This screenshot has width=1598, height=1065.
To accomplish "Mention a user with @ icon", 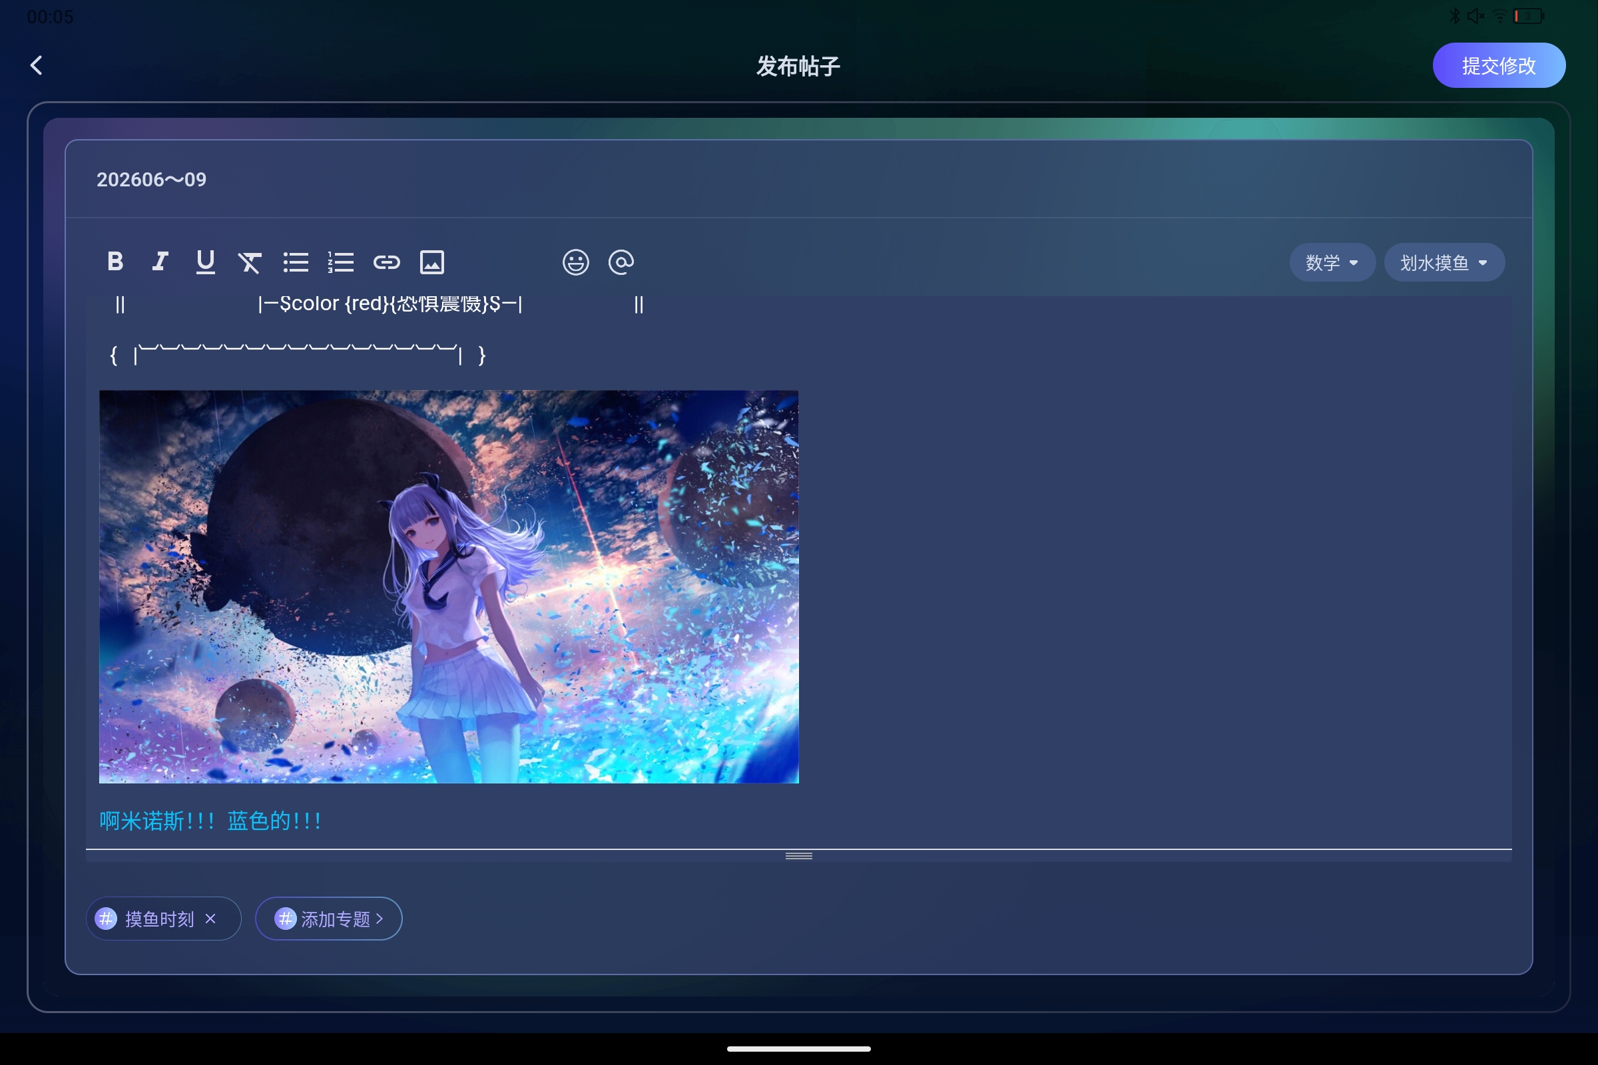I will 621,262.
